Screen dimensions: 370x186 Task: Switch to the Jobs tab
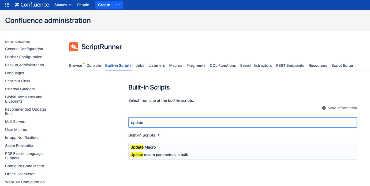pyautogui.click(x=140, y=65)
